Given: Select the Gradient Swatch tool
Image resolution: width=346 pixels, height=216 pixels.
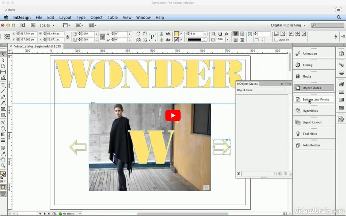Looking at the screenshot, I should (3, 134).
